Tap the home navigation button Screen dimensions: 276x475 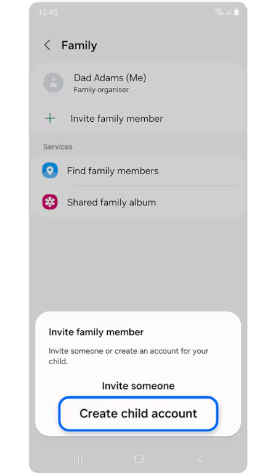[139, 458]
